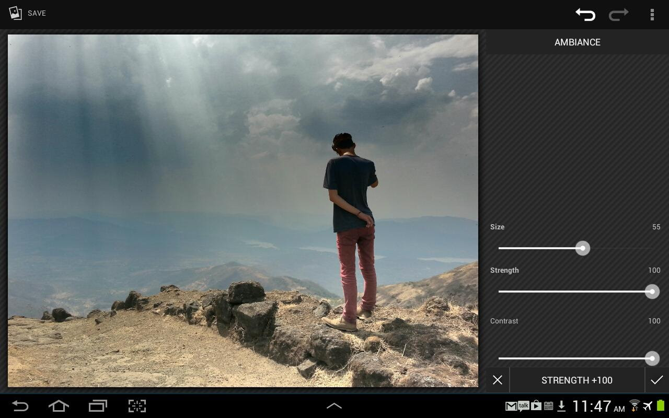Viewport: 669px width, 418px height.
Task: Open the overflow menu with three dots
Action: point(652,15)
